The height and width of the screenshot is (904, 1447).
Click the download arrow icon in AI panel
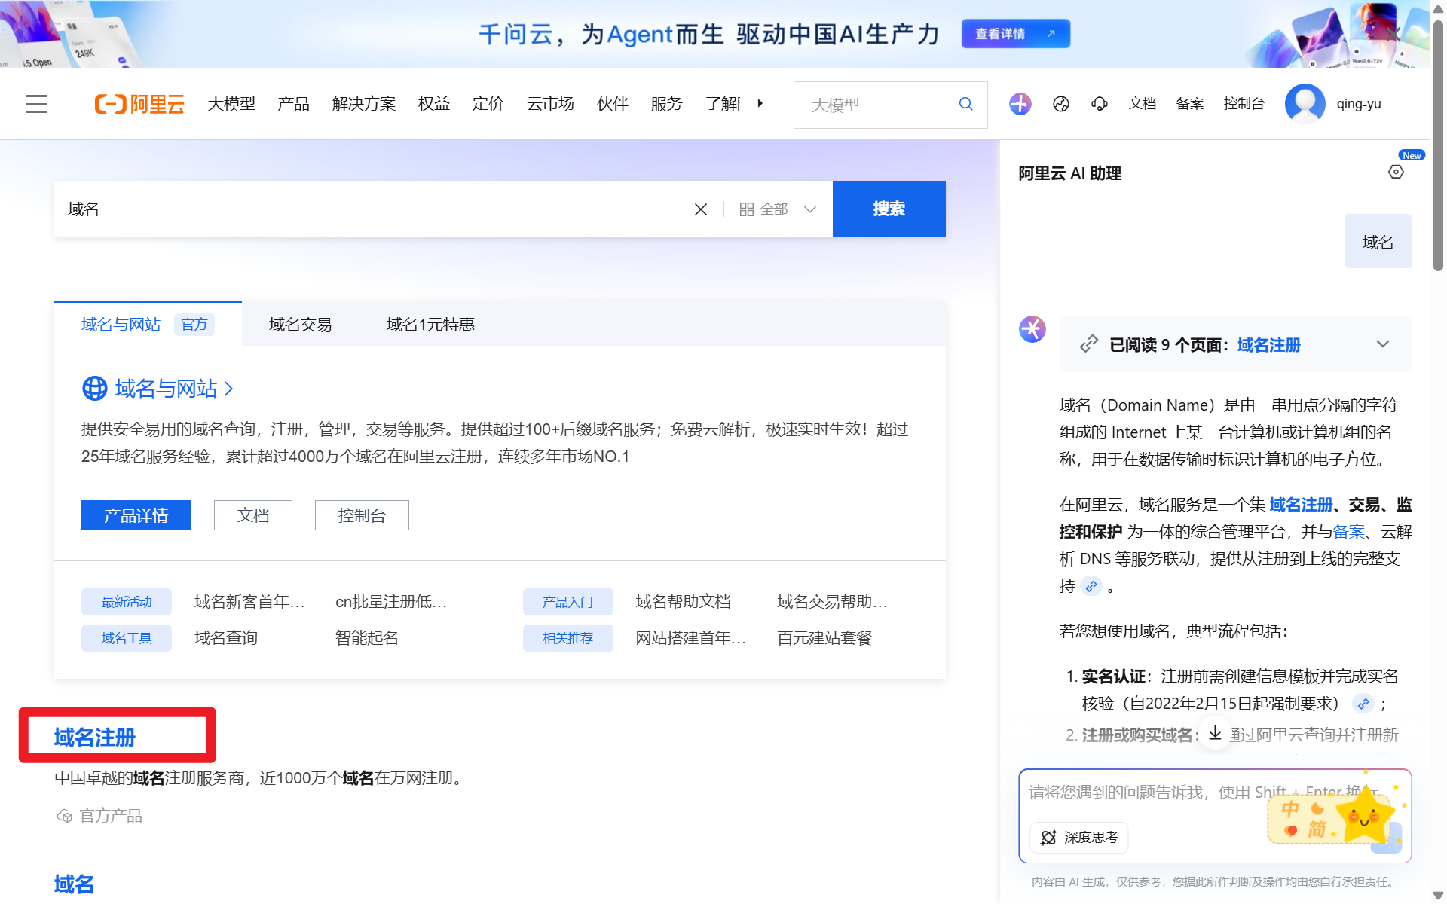pyautogui.click(x=1215, y=732)
